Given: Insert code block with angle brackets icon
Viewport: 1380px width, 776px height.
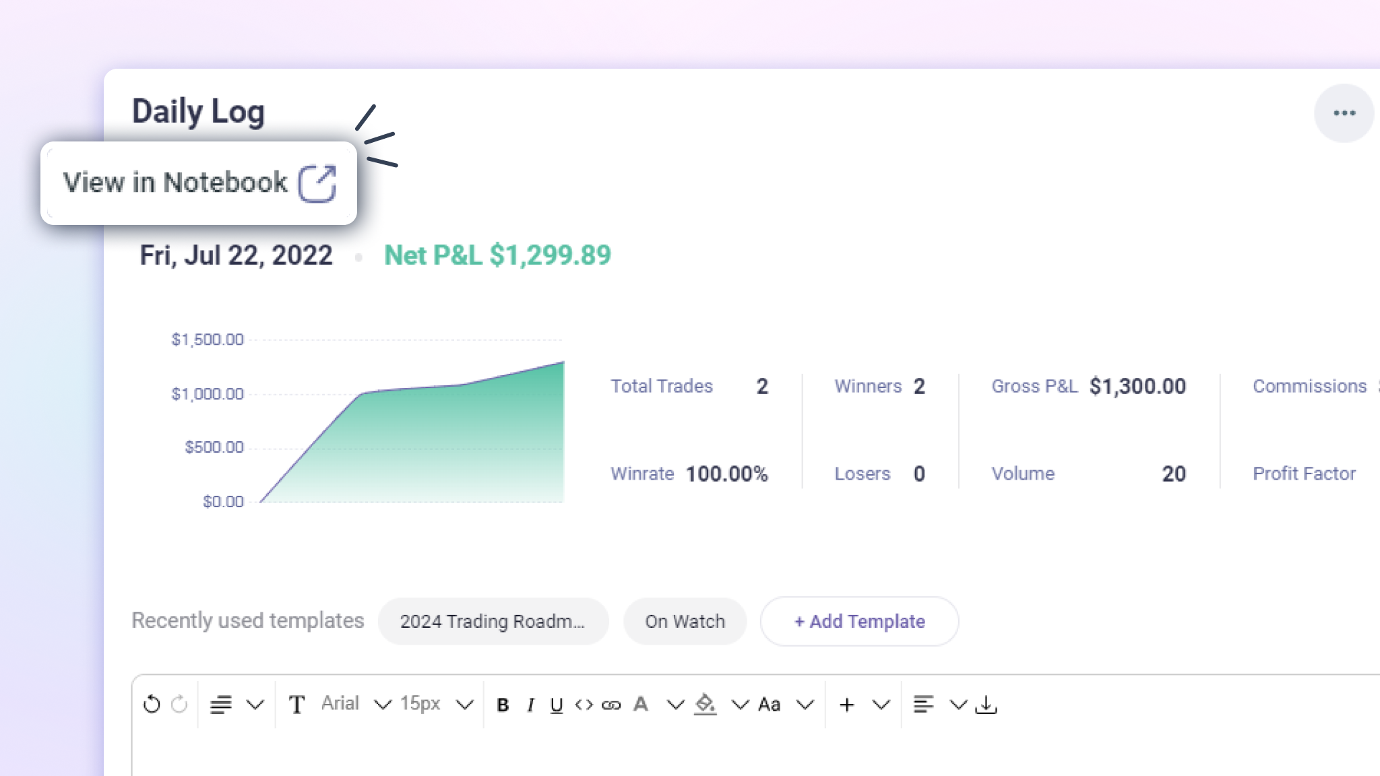Looking at the screenshot, I should (584, 705).
